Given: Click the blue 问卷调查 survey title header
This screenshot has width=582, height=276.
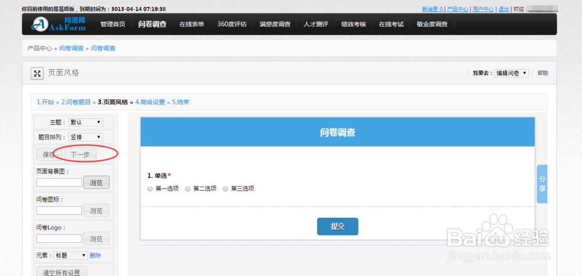Looking at the screenshot, I should click(x=338, y=132).
